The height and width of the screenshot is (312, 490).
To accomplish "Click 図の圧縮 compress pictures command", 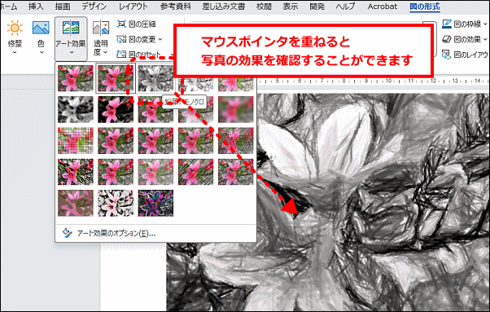I will [136, 24].
